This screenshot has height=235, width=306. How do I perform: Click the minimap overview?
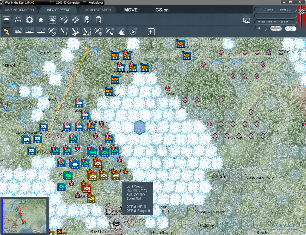click(25, 216)
